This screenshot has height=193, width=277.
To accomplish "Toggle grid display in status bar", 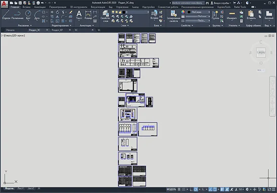I will click(179, 190).
